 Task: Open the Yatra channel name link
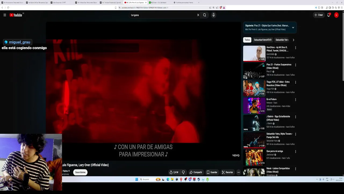[x=65, y=171]
